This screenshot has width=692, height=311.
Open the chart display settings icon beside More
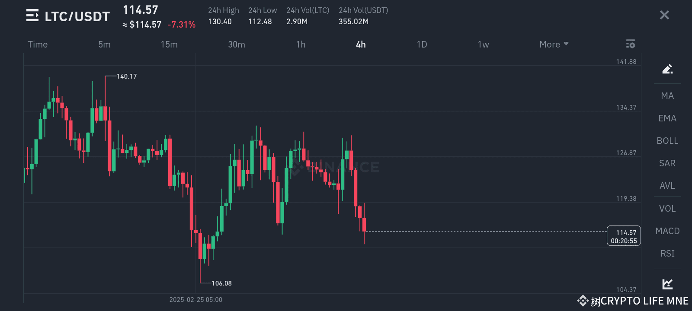pyautogui.click(x=630, y=44)
